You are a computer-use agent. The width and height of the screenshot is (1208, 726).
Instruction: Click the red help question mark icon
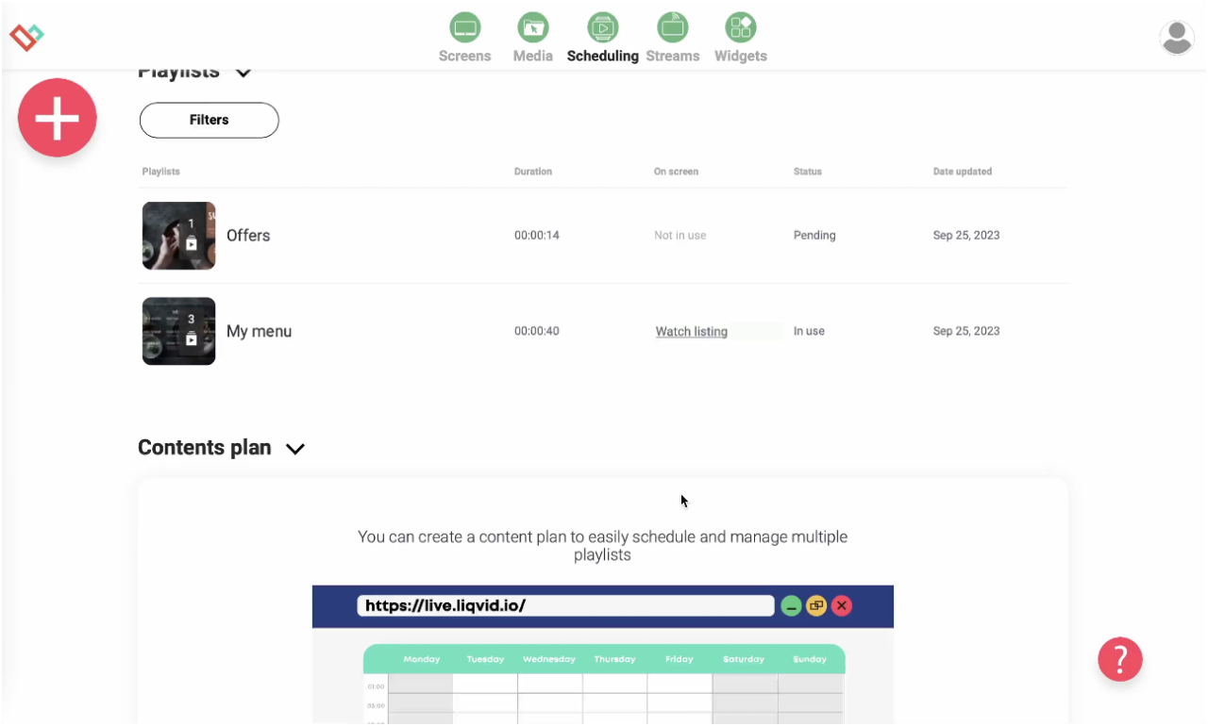1120,659
